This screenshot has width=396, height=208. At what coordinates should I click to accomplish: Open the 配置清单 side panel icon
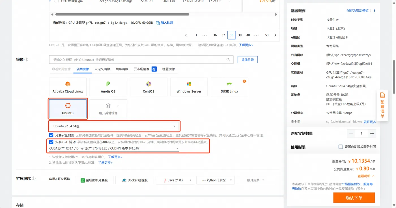pyautogui.click(x=382, y=105)
